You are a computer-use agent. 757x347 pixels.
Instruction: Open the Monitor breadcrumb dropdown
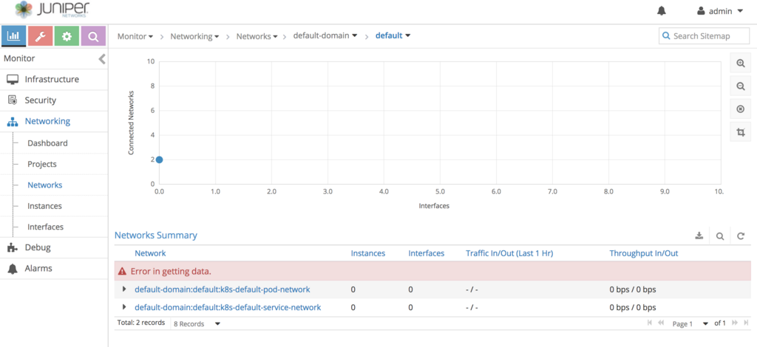coord(135,36)
